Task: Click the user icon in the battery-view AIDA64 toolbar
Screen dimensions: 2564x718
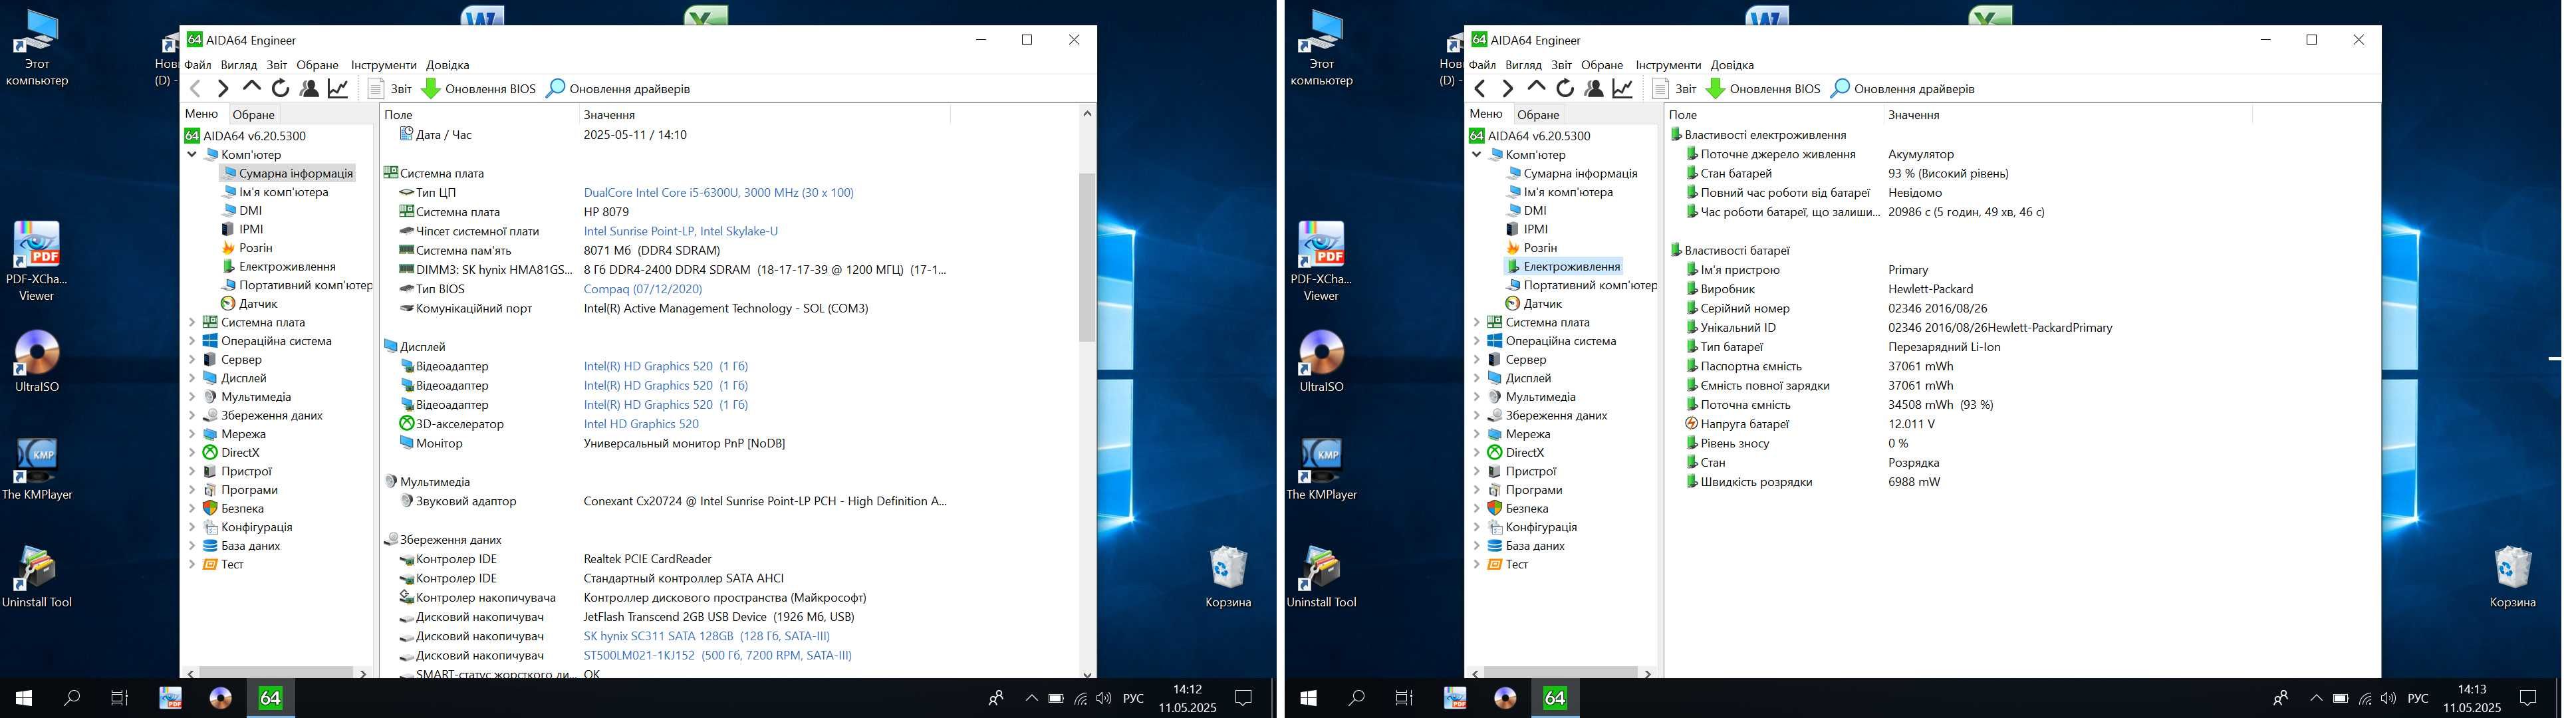Action: click(x=1595, y=88)
